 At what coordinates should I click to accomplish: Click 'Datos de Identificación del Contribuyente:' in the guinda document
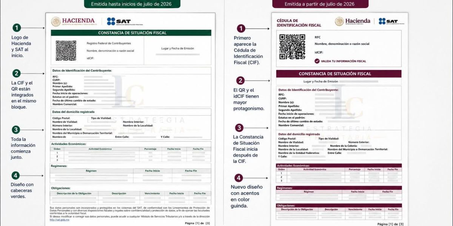pos(308,90)
